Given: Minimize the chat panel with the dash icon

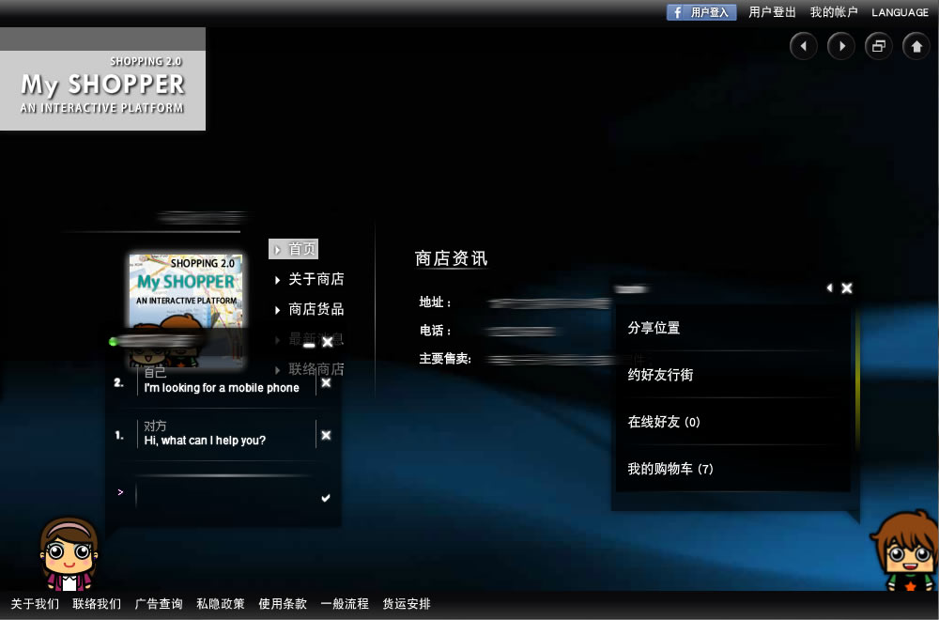Looking at the screenshot, I should [x=309, y=344].
